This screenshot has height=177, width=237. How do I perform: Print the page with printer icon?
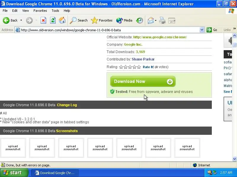162,20
